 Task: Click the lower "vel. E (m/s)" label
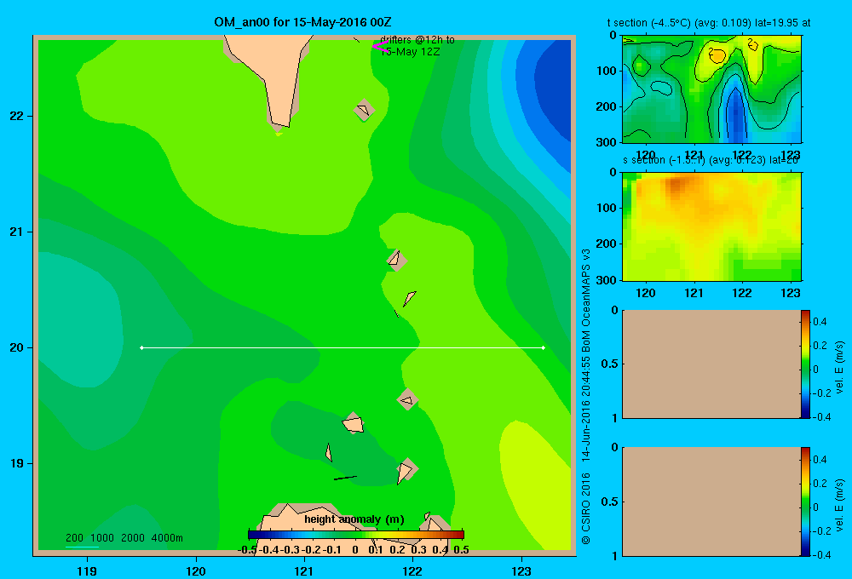point(840,505)
